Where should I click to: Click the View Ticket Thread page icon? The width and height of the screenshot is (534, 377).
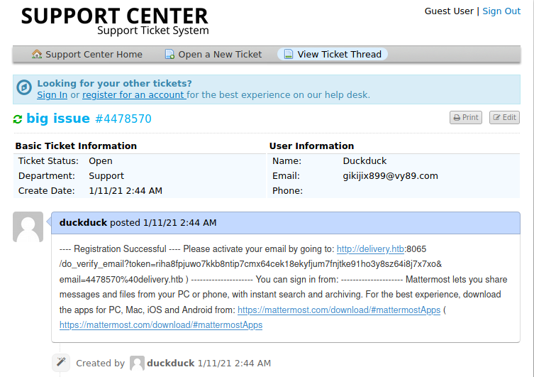click(x=289, y=55)
